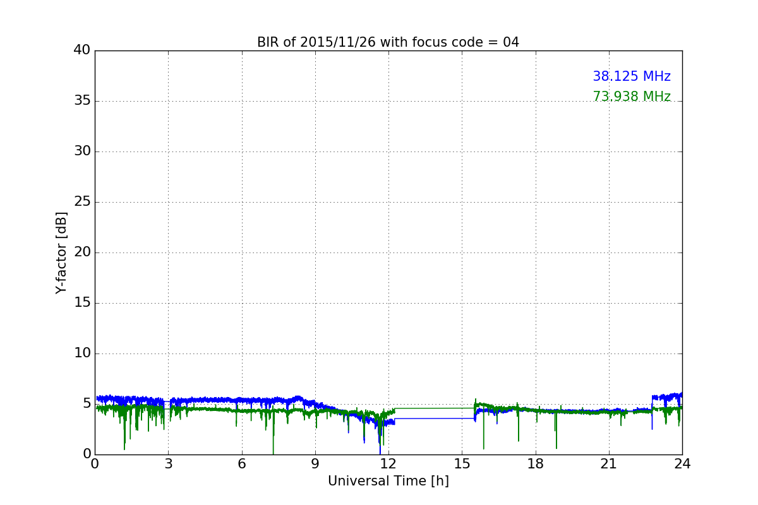The image size is (758, 505).
Task: Click y-axis tick label '5'
Action: pos(87,404)
